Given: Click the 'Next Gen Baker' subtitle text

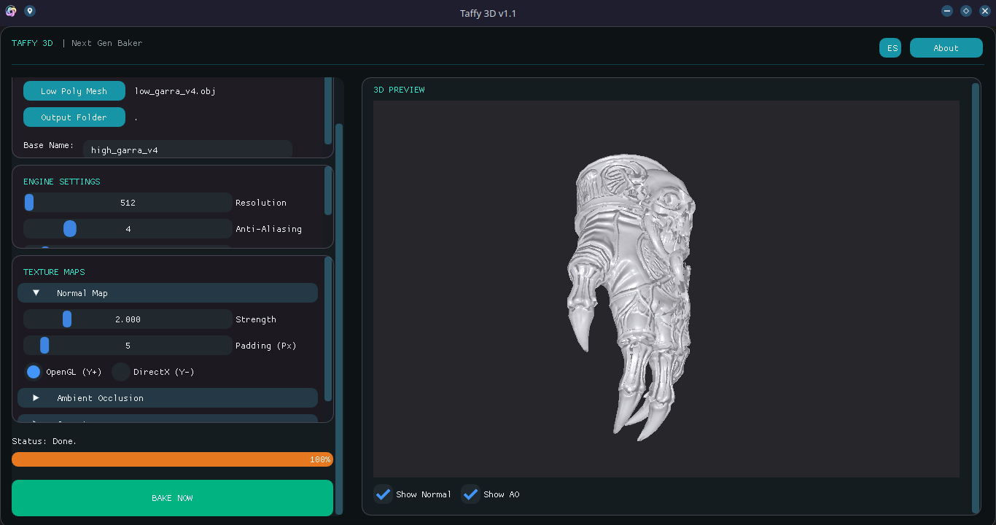Looking at the screenshot, I should 107,43.
